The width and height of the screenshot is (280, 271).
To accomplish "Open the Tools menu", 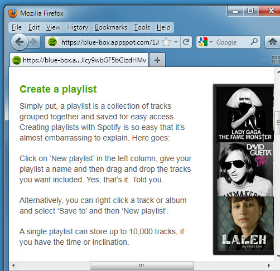I will point(142,27).
